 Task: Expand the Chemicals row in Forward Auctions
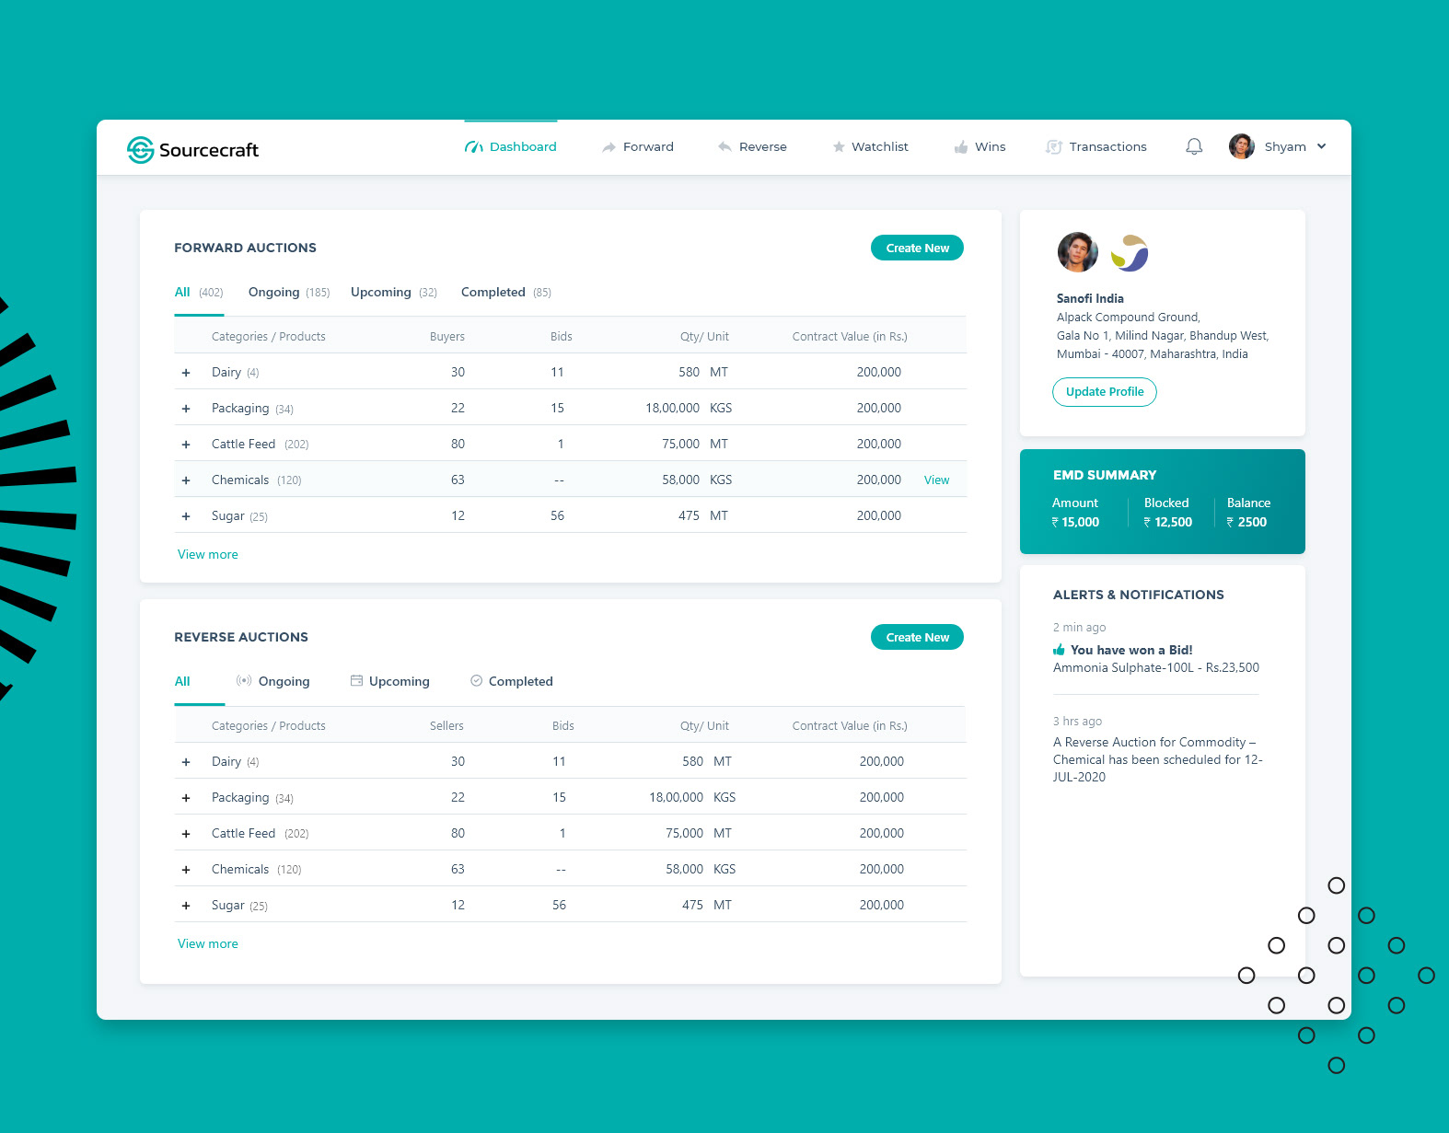coord(186,480)
